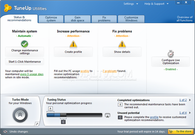
Task: Open the '7 problems' link
Action: click(110, 71)
